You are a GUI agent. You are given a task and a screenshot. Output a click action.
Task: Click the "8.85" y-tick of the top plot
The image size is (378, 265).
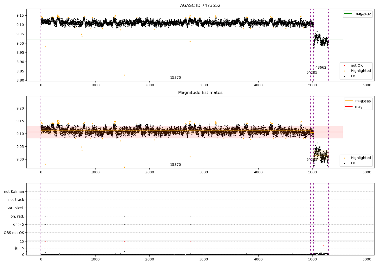(x=20, y=71)
